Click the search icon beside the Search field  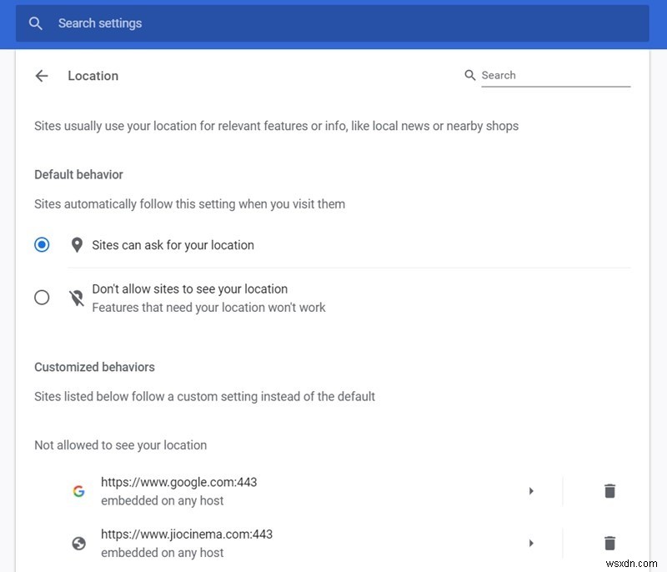point(470,75)
